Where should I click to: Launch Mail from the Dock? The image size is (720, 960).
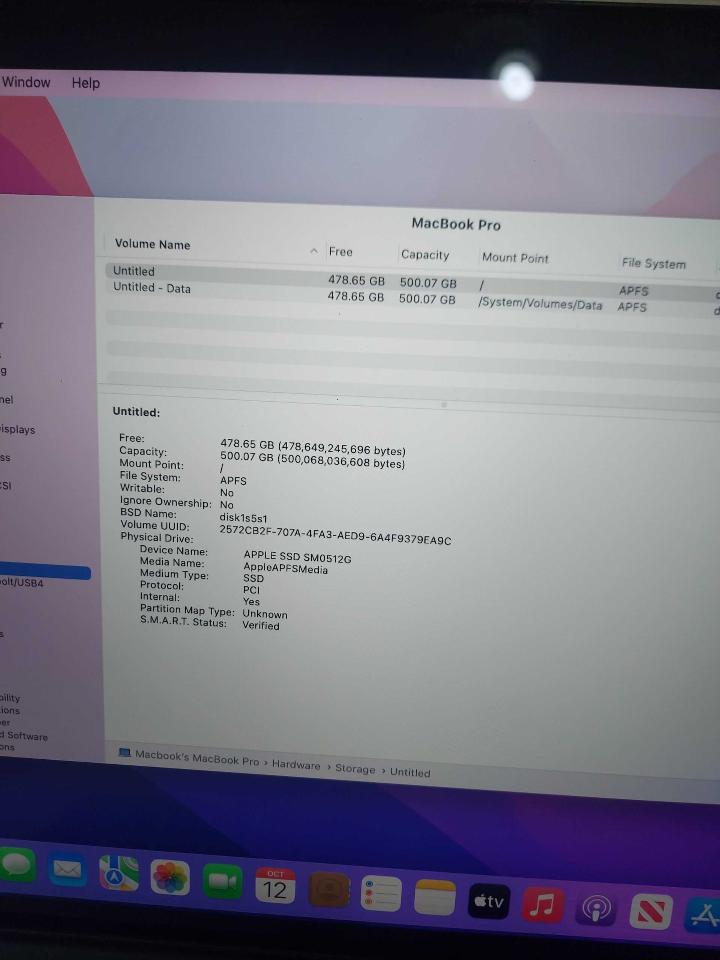coord(67,870)
